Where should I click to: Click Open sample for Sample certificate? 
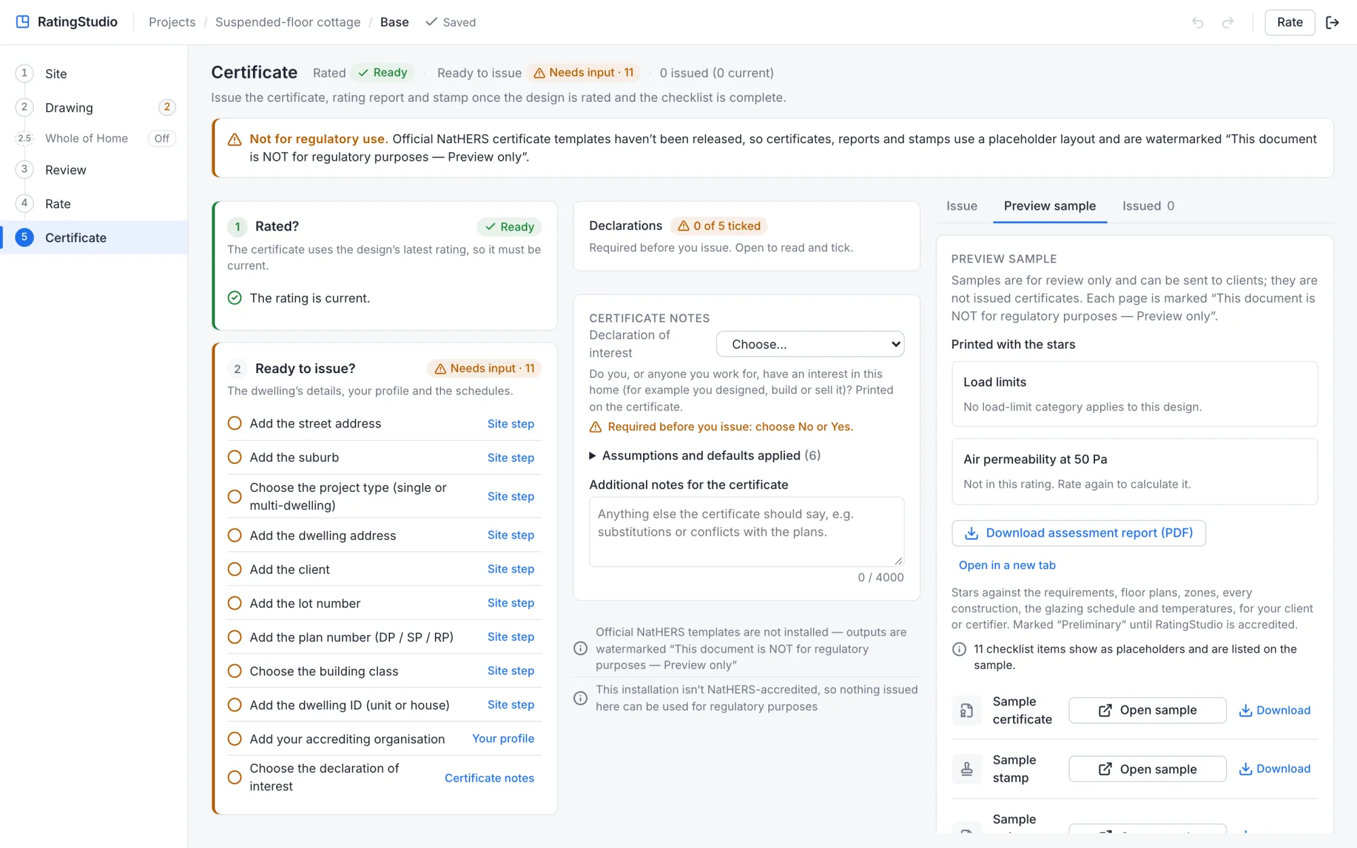[1147, 710]
